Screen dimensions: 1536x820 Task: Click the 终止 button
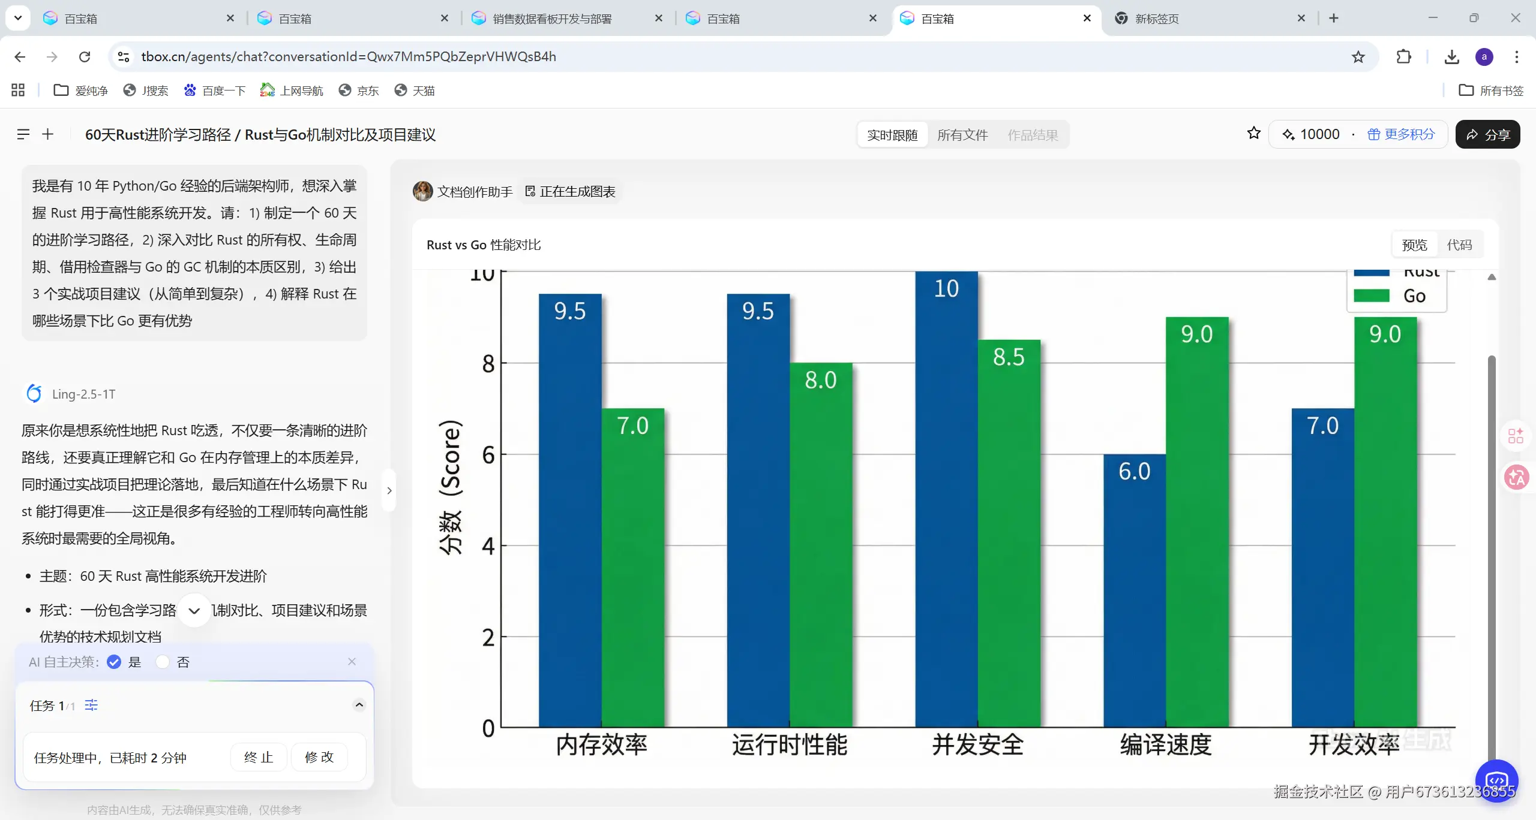[x=259, y=757]
